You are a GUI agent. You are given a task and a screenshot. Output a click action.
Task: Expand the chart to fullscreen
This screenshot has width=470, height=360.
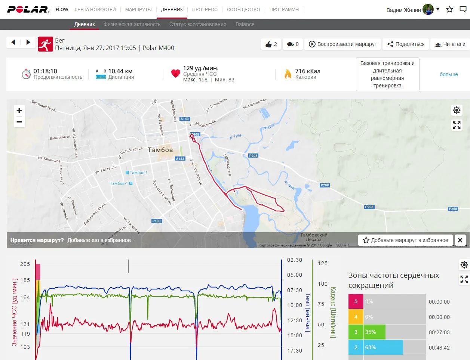click(464, 279)
